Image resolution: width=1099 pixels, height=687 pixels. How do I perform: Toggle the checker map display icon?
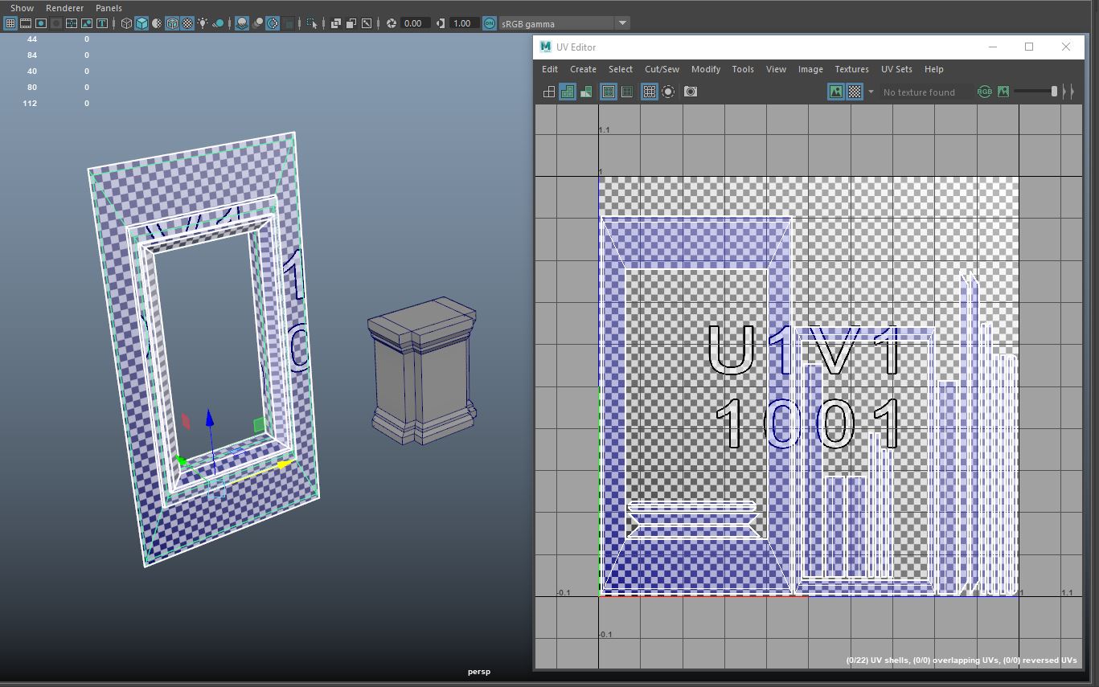point(855,92)
